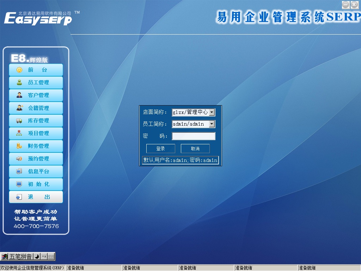Expand the 店面简称 store dropdown
The height and width of the screenshot is (271, 361).
pyautogui.click(x=212, y=112)
